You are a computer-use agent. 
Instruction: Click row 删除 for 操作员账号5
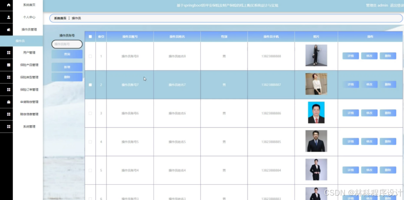pyautogui.click(x=388, y=142)
